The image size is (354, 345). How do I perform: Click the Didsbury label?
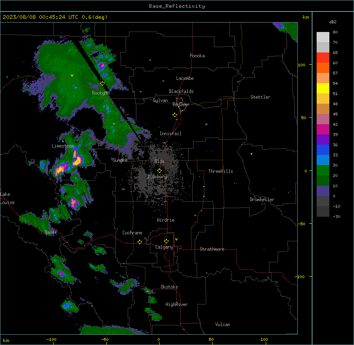click(x=157, y=177)
